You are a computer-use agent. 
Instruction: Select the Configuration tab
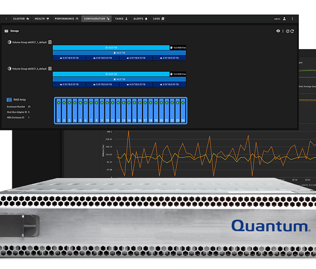[97, 19]
